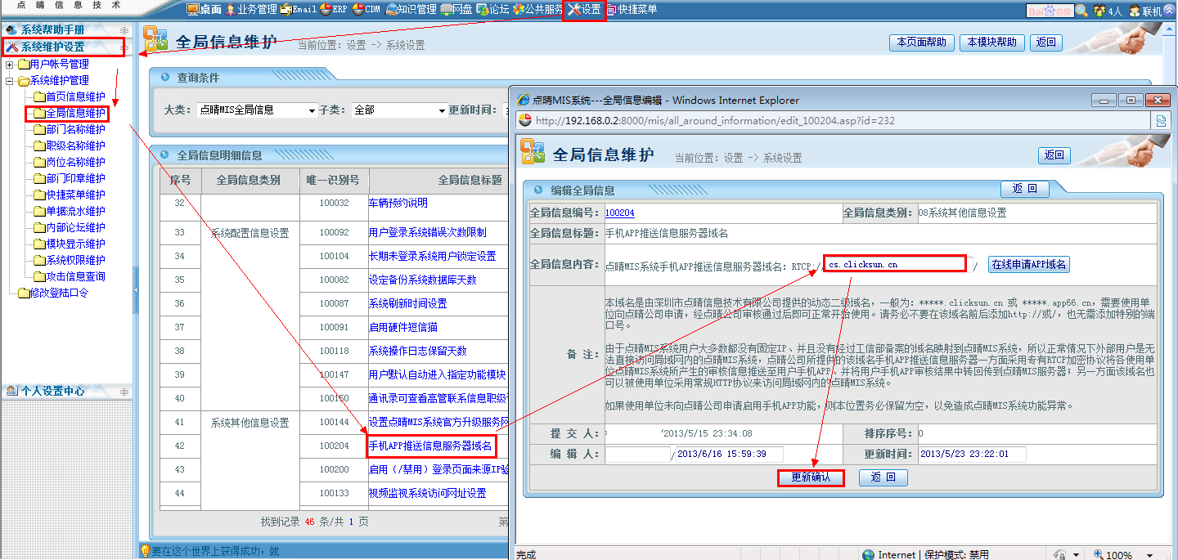Select 部门名称维护 in the tree

point(75,129)
